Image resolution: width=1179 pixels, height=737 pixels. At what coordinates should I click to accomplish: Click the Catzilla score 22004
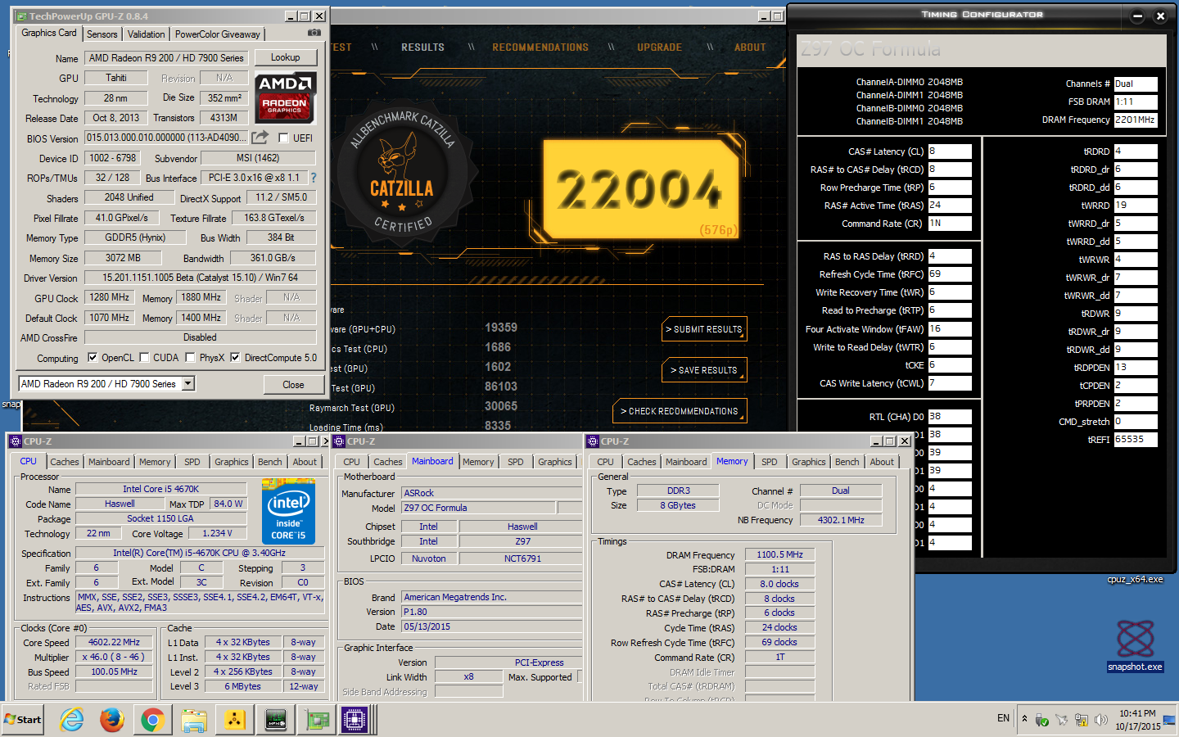[x=639, y=189]
